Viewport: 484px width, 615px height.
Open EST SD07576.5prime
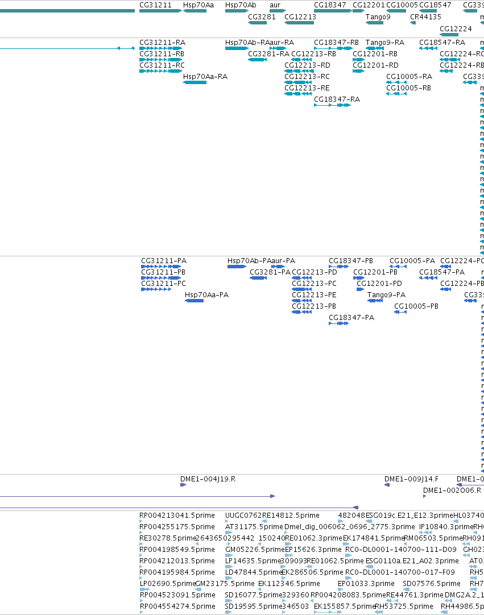point(432,584)
